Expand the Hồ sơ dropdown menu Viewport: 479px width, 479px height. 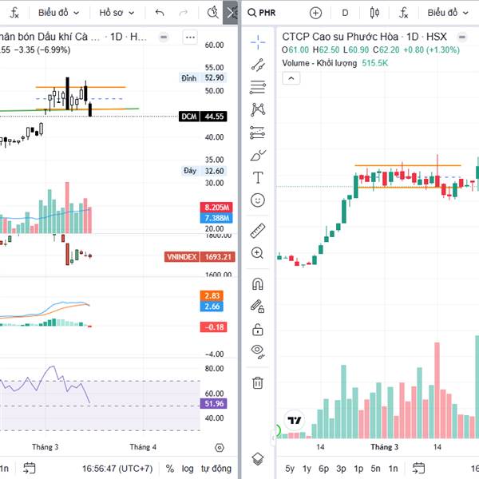point(116,13)
